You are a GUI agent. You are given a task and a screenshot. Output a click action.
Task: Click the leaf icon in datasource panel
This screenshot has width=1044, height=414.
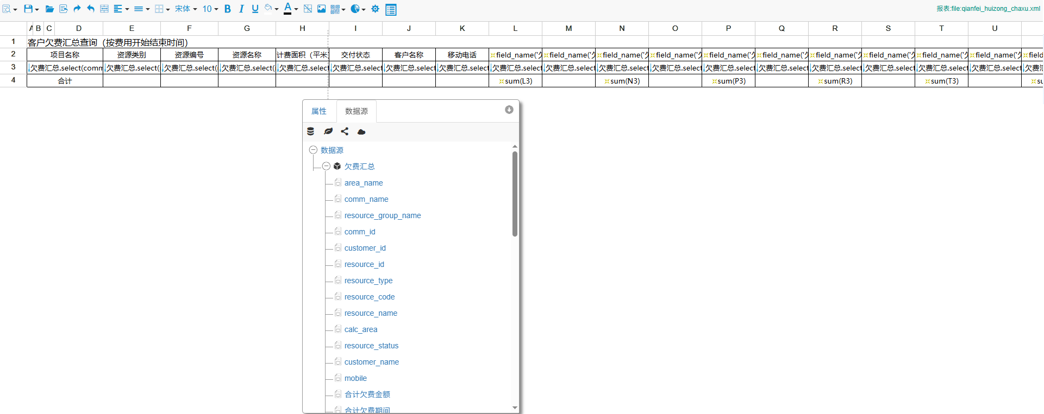click(328, 131)
